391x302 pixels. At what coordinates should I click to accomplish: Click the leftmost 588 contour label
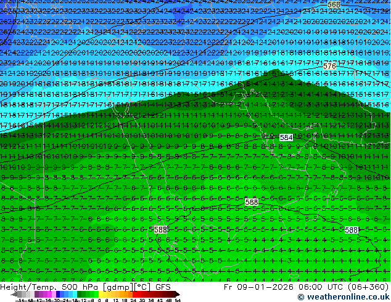tap(160, 229)
